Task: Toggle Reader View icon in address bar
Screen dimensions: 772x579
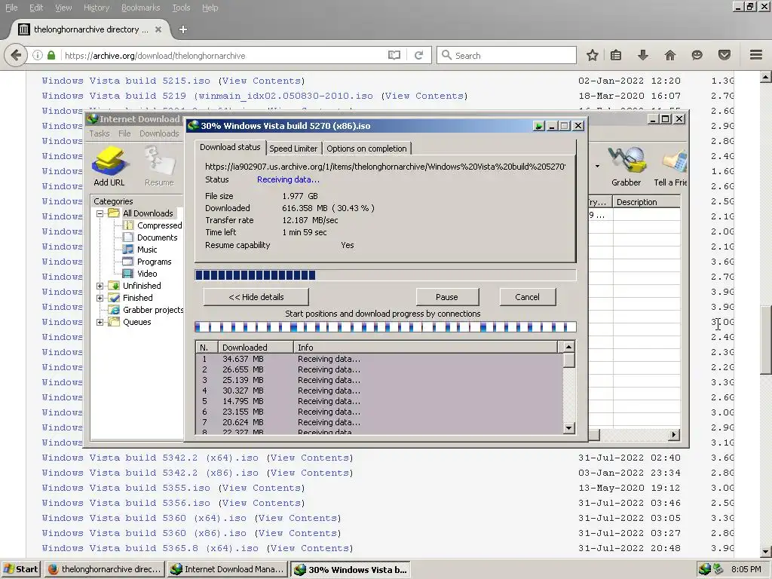Action: point(394,55)
